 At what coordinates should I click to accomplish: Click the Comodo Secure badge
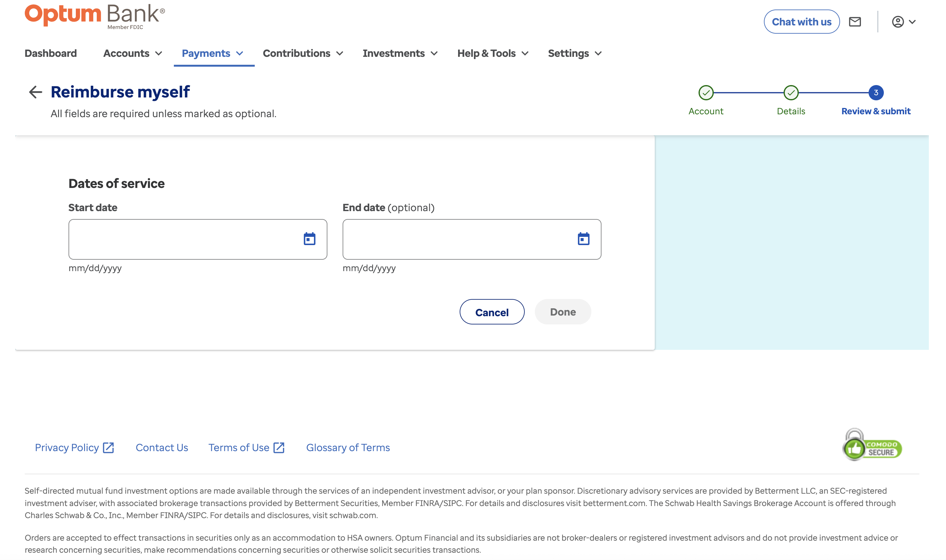pyautogui.click(x=871, y=446)
